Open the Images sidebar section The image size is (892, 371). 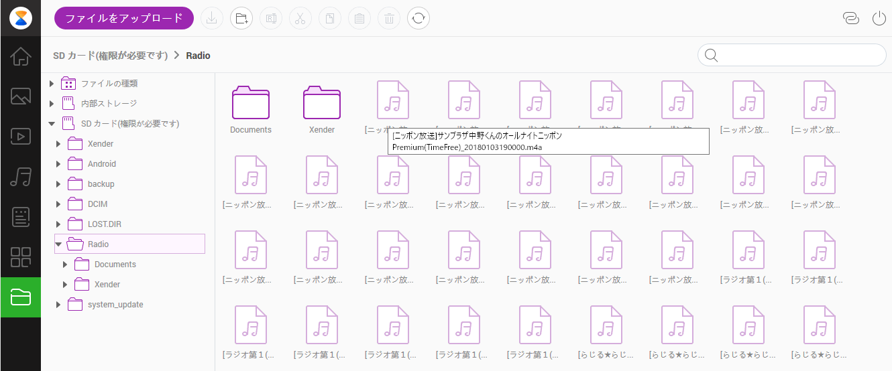(x=21, y=96)
